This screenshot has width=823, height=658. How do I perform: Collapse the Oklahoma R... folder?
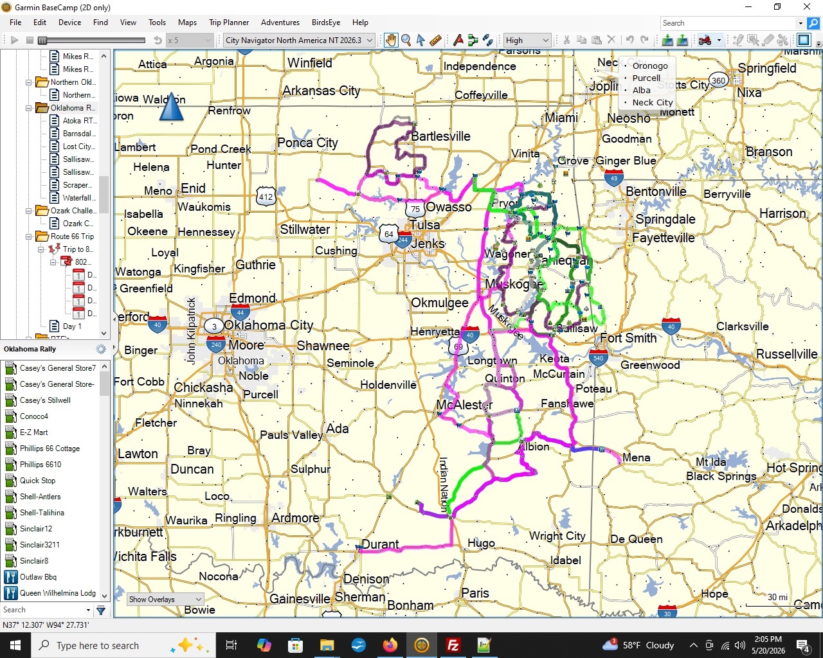[x=29, y=108]
